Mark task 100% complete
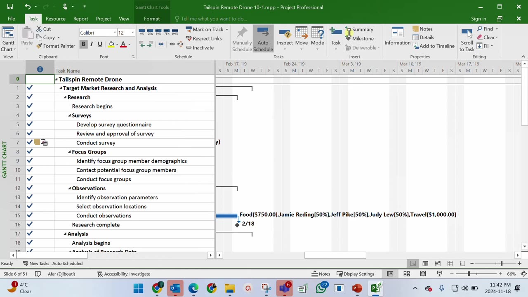528x297 pixels. click(175, 31)
